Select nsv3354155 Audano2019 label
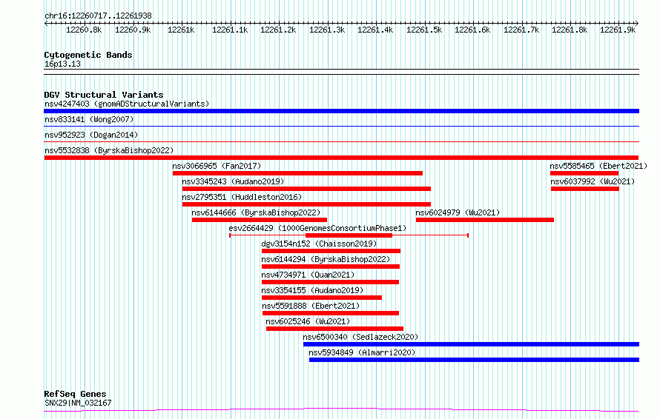Screen dimensions: 660x419 [312, 290]
